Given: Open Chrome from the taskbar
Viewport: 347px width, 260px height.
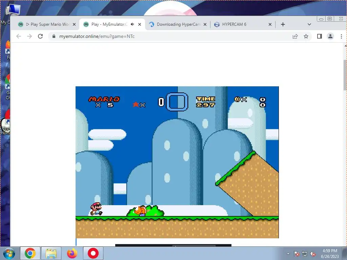Looking at the screenshot, I should [30, 253].
